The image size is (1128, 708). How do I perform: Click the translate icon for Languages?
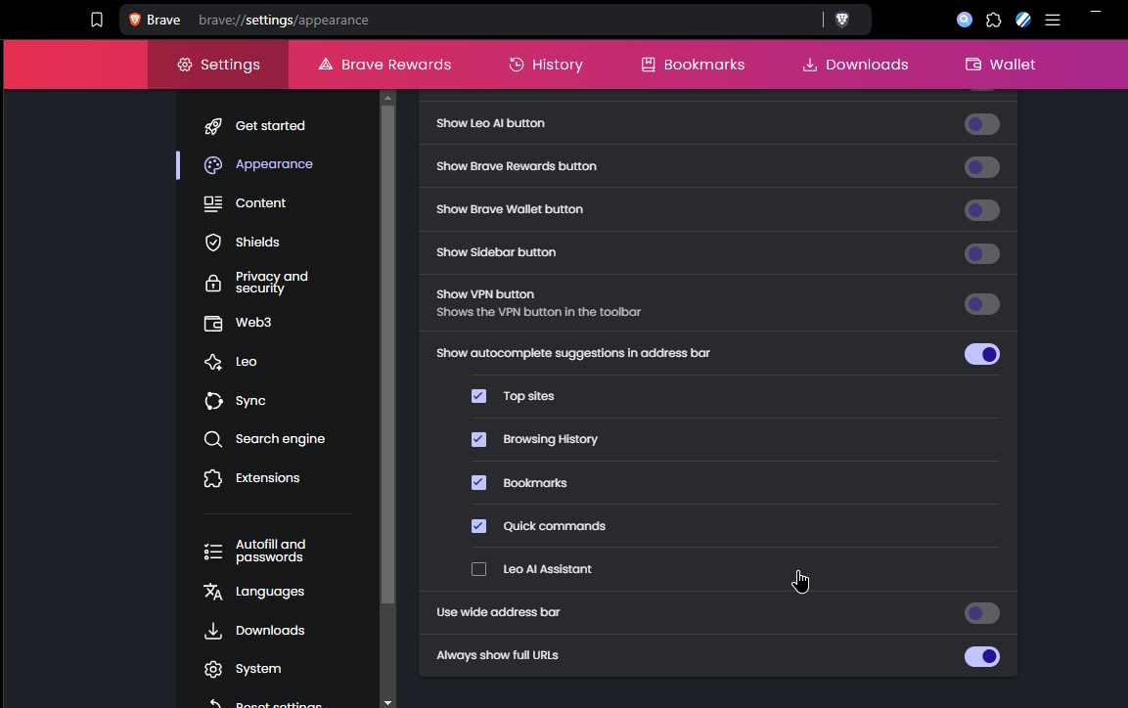point(213,592)
